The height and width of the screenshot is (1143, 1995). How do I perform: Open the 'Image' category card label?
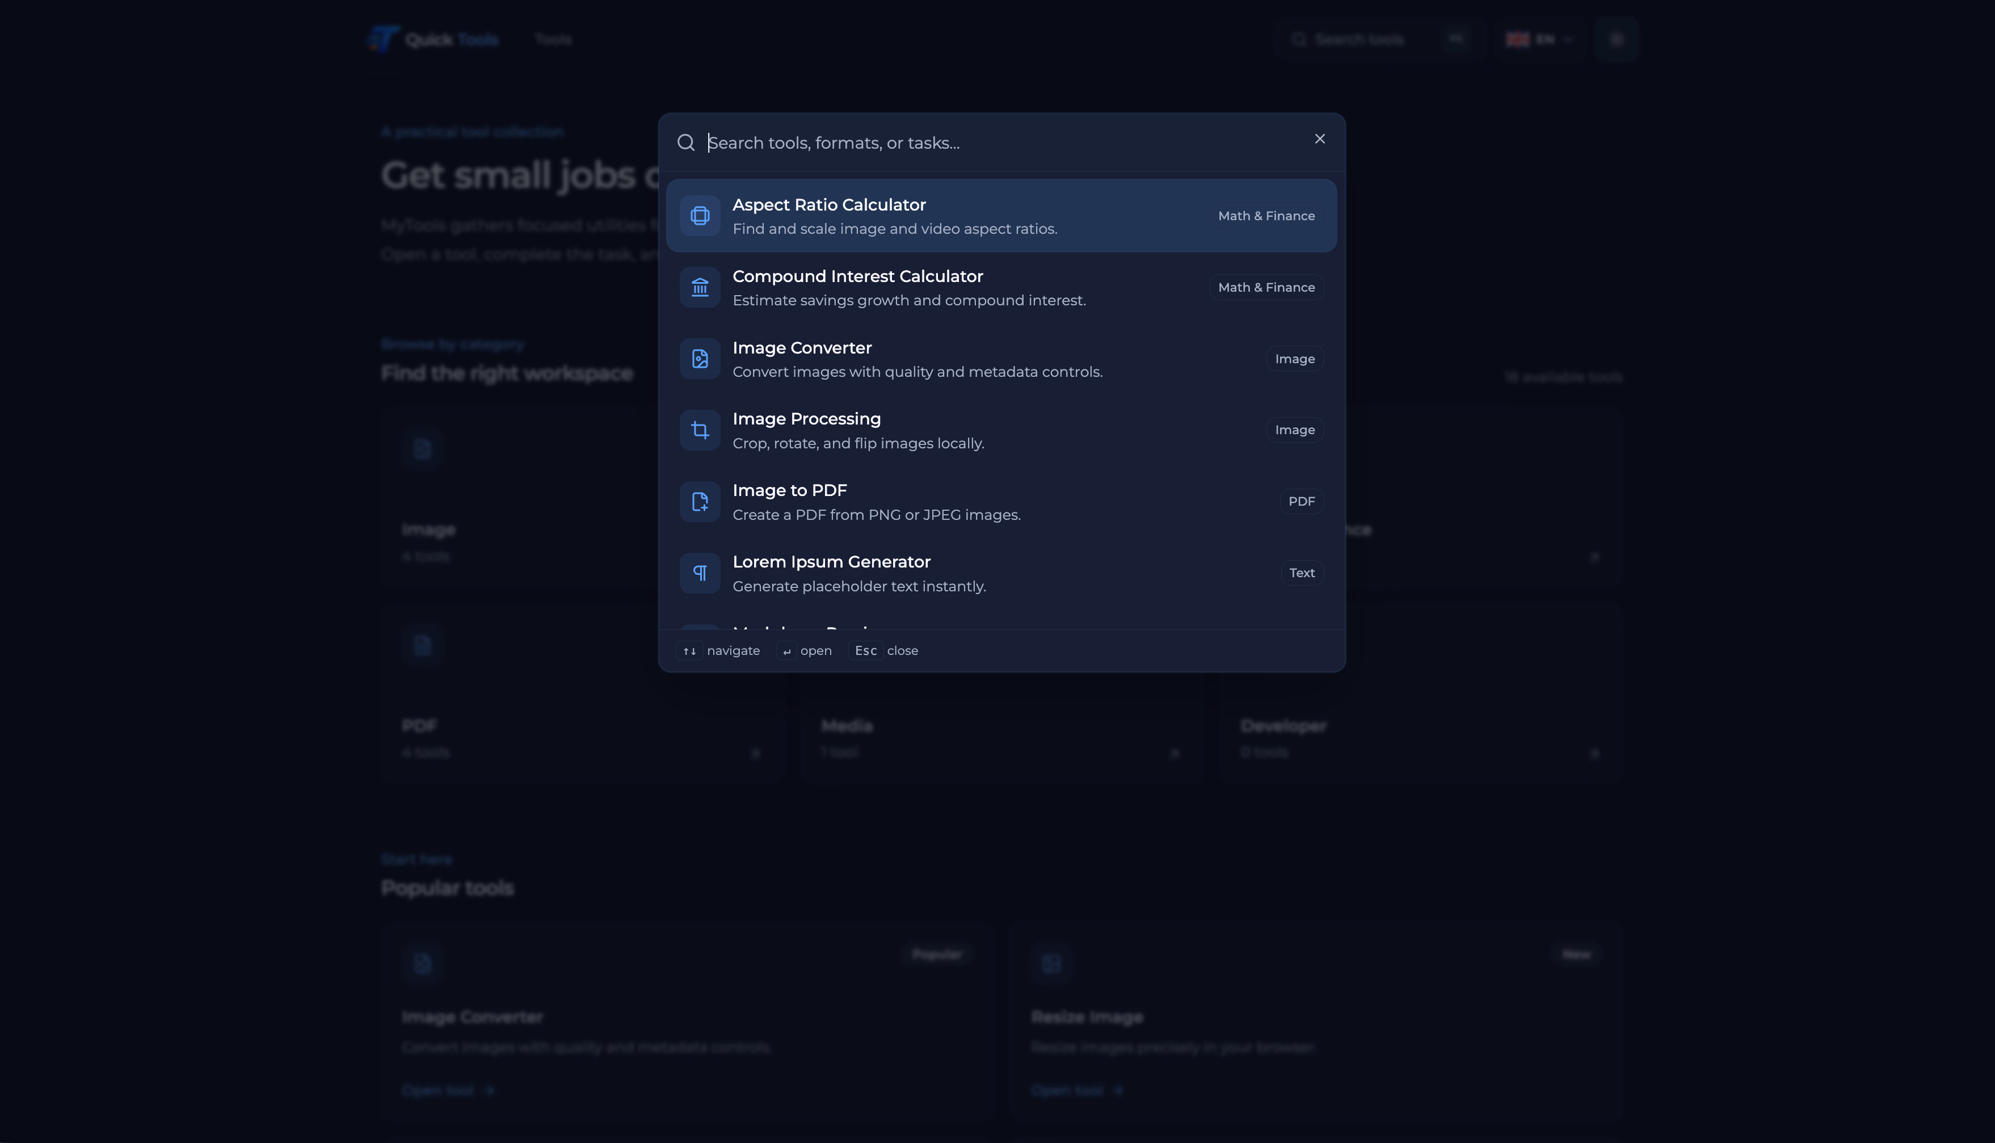click(428, 530)
